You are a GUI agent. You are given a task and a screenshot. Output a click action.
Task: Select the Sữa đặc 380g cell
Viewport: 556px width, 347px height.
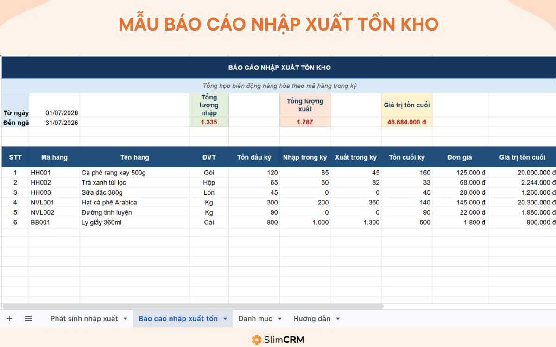[135, 192]
